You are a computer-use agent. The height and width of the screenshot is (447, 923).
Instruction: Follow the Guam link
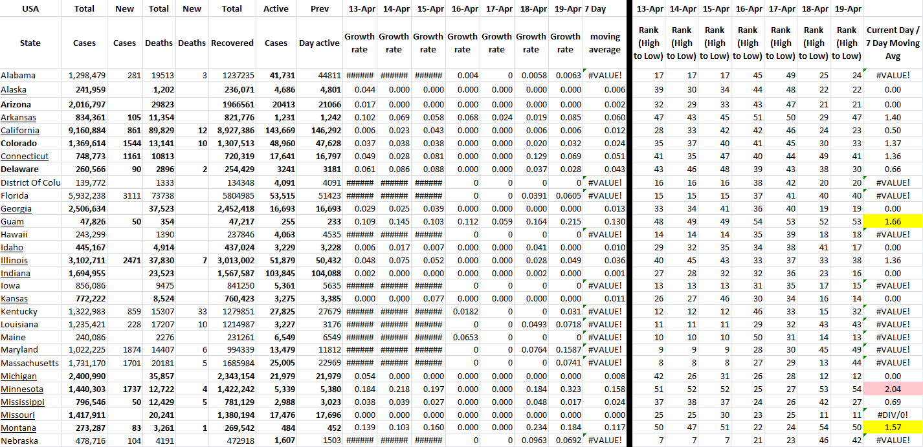[x=12, y=221]
